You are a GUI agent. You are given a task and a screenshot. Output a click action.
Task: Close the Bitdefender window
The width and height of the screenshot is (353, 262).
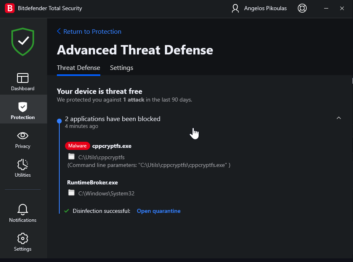(x=342, y=9)
